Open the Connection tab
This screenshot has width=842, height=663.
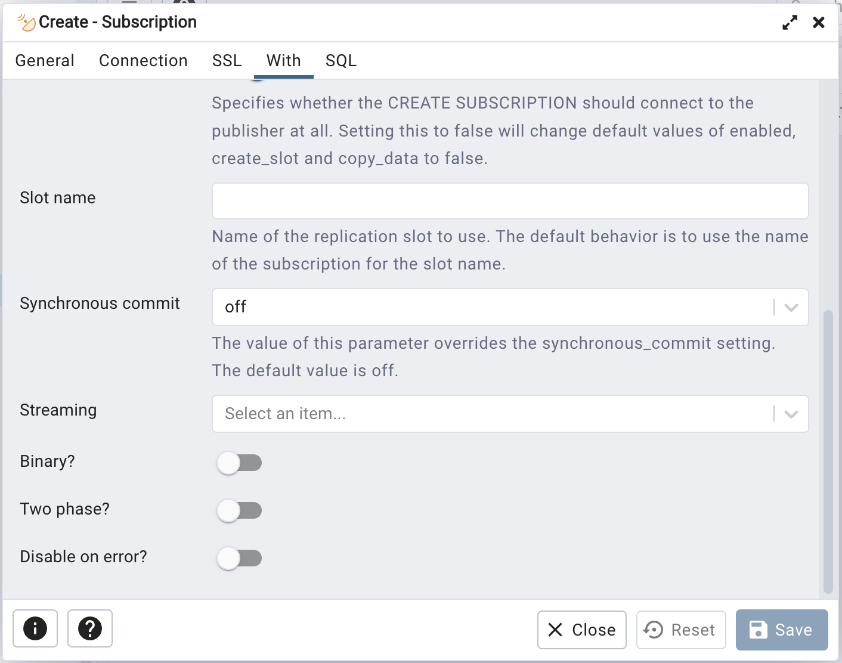(143, 61)
